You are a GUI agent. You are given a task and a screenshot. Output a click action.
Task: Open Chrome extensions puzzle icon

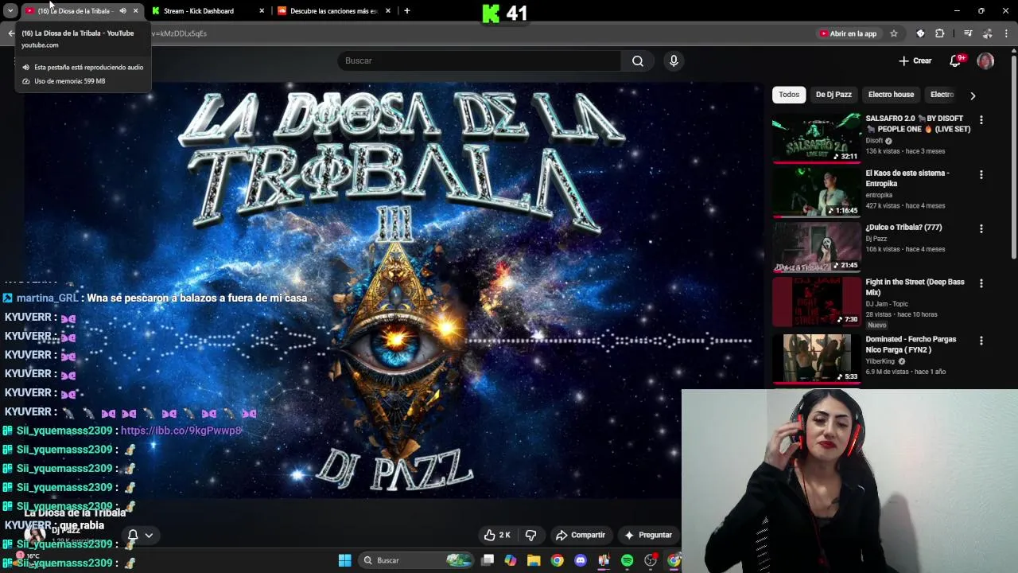pos(940,33)
